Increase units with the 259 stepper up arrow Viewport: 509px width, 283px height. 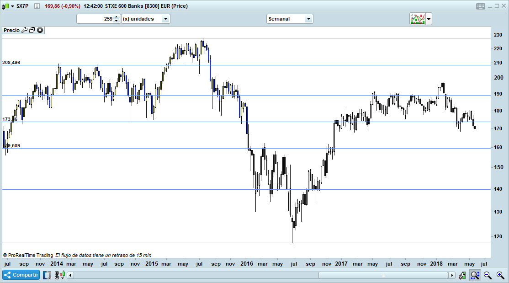tap(116, 17)
